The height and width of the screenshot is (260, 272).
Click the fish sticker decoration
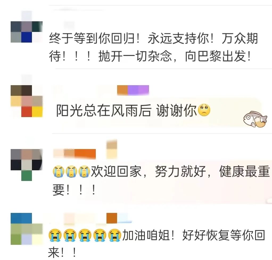pyautogui.click(x=255, y=119)
